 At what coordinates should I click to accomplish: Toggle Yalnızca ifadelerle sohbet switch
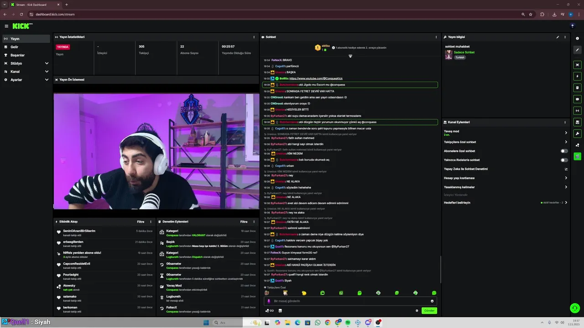564,160
